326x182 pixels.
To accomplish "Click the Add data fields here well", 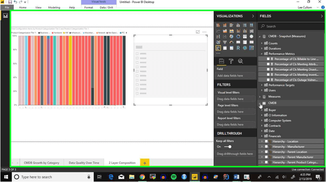I will tap(235, 75).
